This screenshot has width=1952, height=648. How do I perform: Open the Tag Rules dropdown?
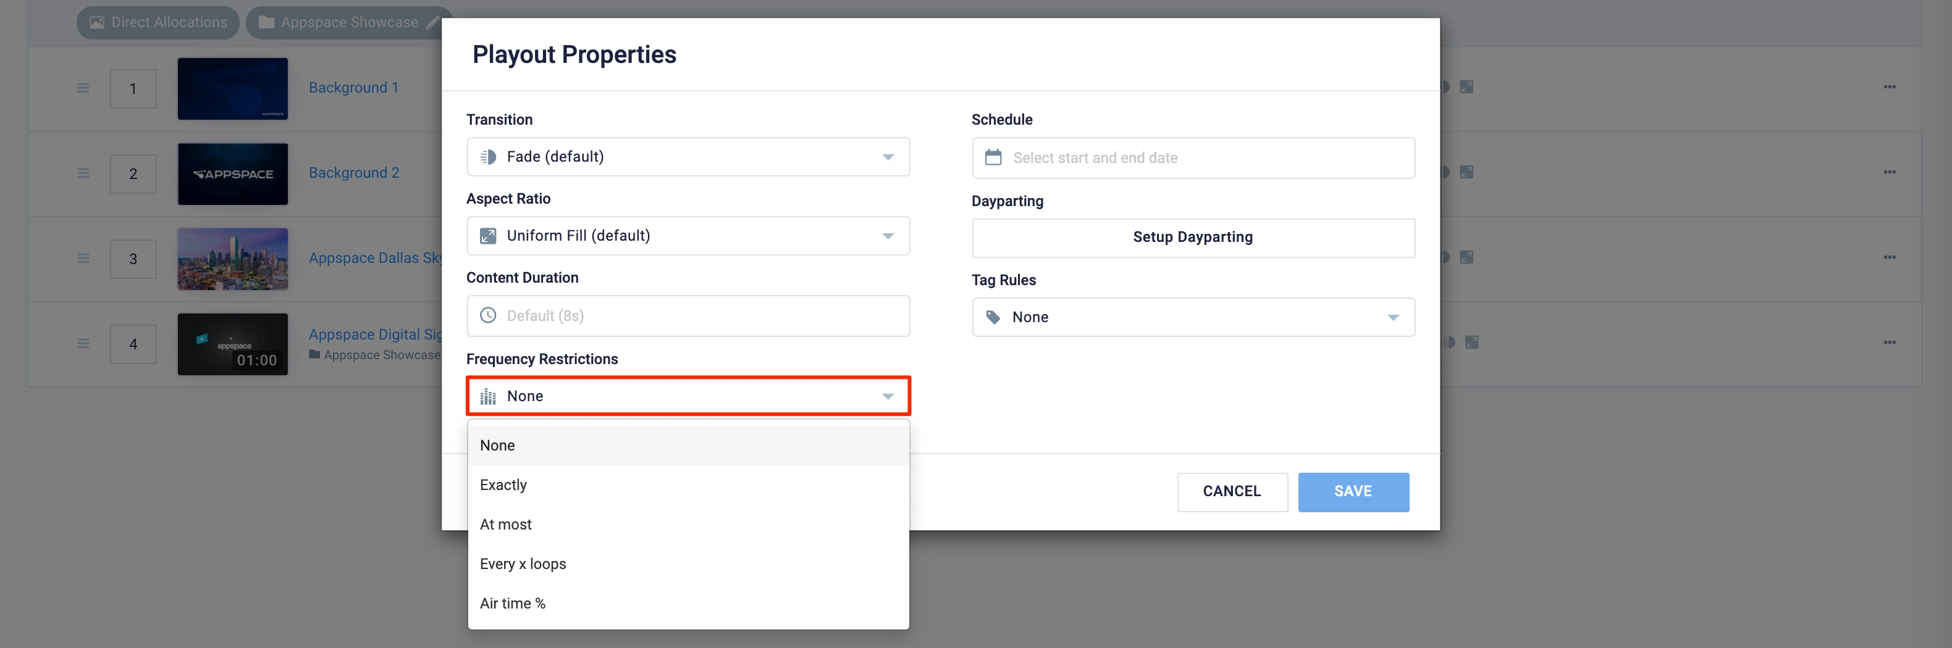pos(1193,317)
